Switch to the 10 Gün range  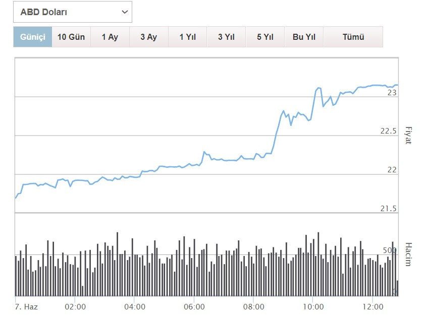(71, 37)
